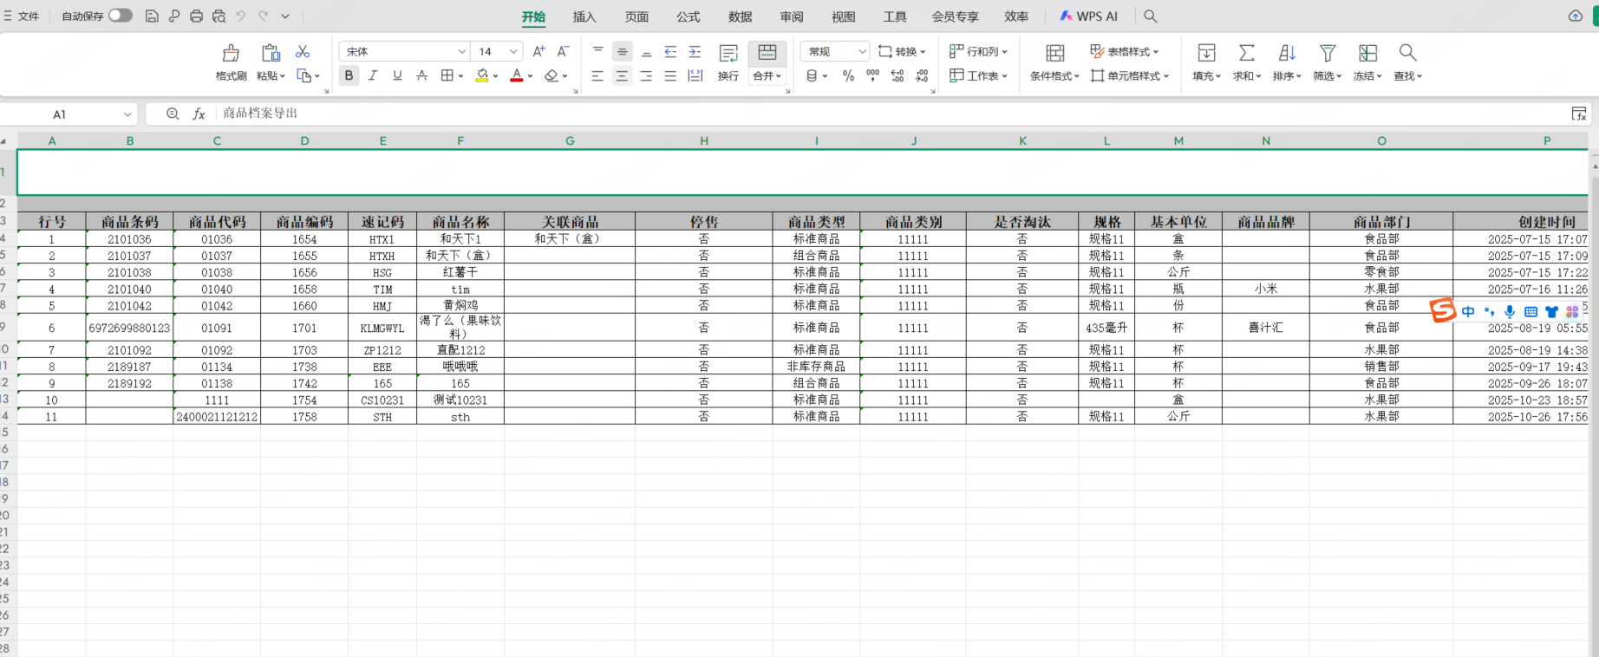Toggle strikethrough formatting
This screenshot has width=1599, height=657.
[x=421, y=75]
